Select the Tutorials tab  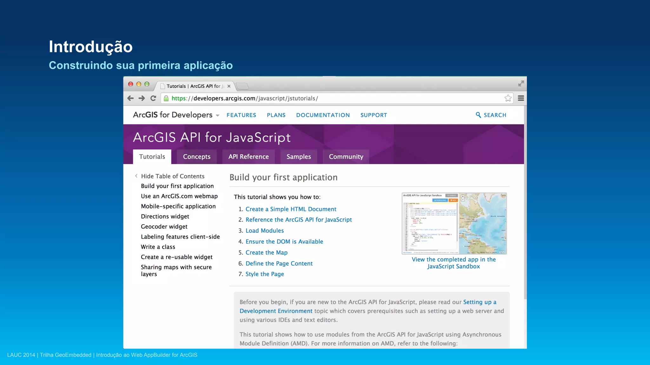pos(152,157)
